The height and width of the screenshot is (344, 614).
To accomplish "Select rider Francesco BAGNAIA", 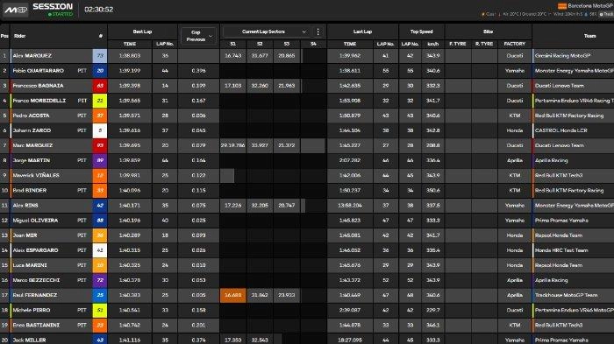I will point(38,86).
